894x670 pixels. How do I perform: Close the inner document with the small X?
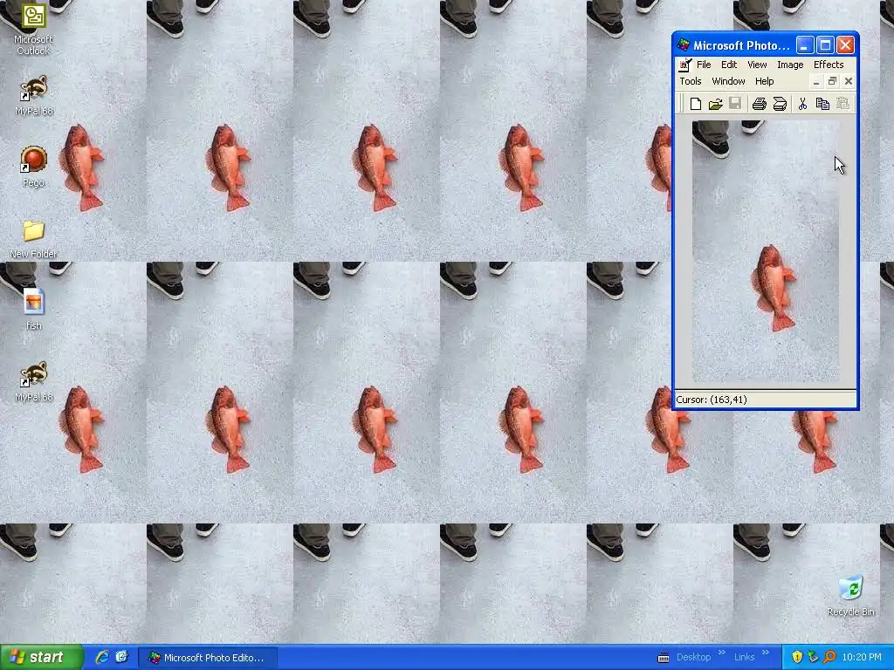coord(849,81)
